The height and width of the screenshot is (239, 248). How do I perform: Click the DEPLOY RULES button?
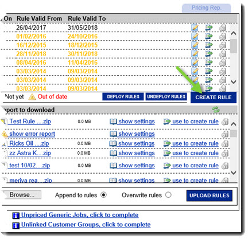[123, 97]
